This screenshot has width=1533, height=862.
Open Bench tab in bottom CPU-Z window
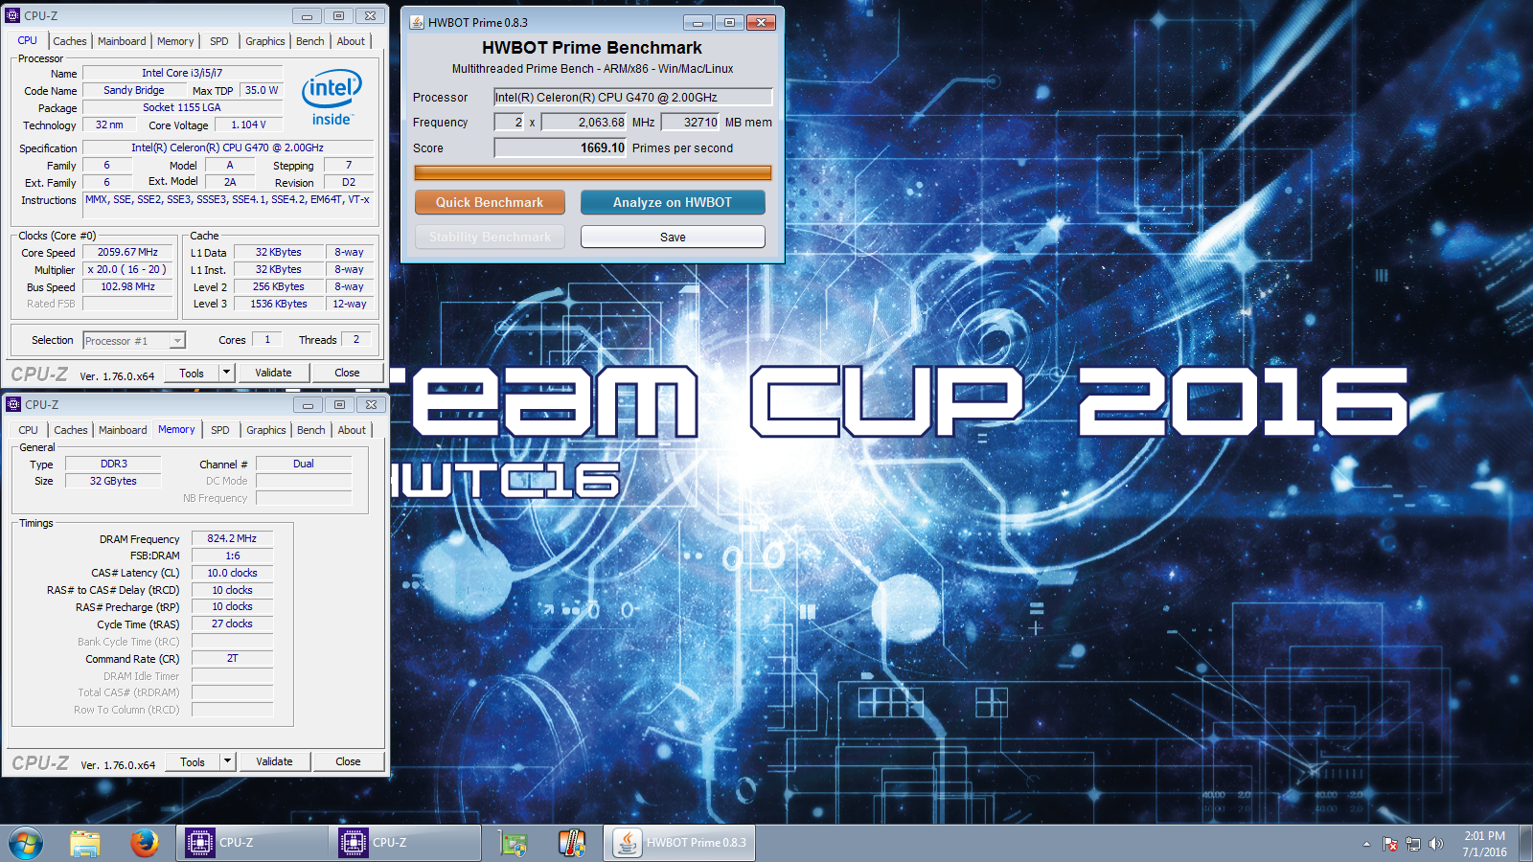311,430
